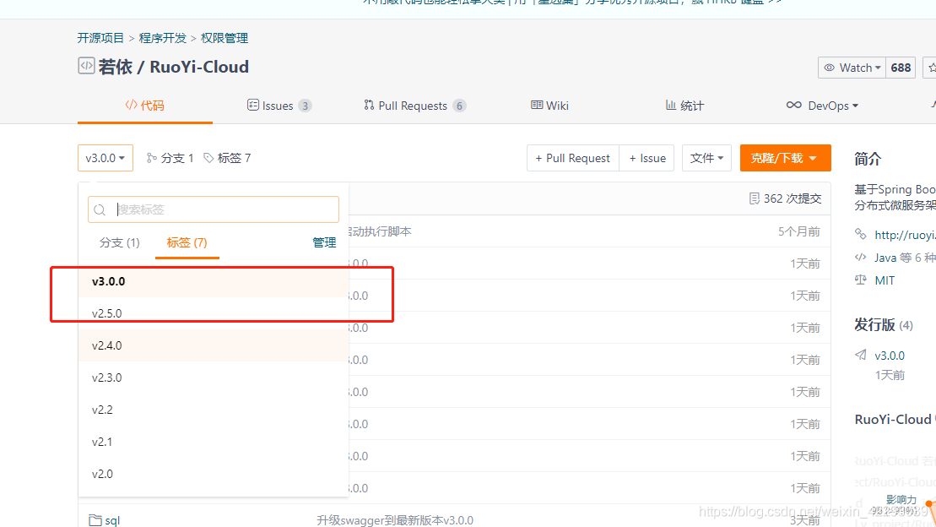Open the v3.0.0 branch selector dropdown
Screen dimensions: 936x527
point(105,158)
